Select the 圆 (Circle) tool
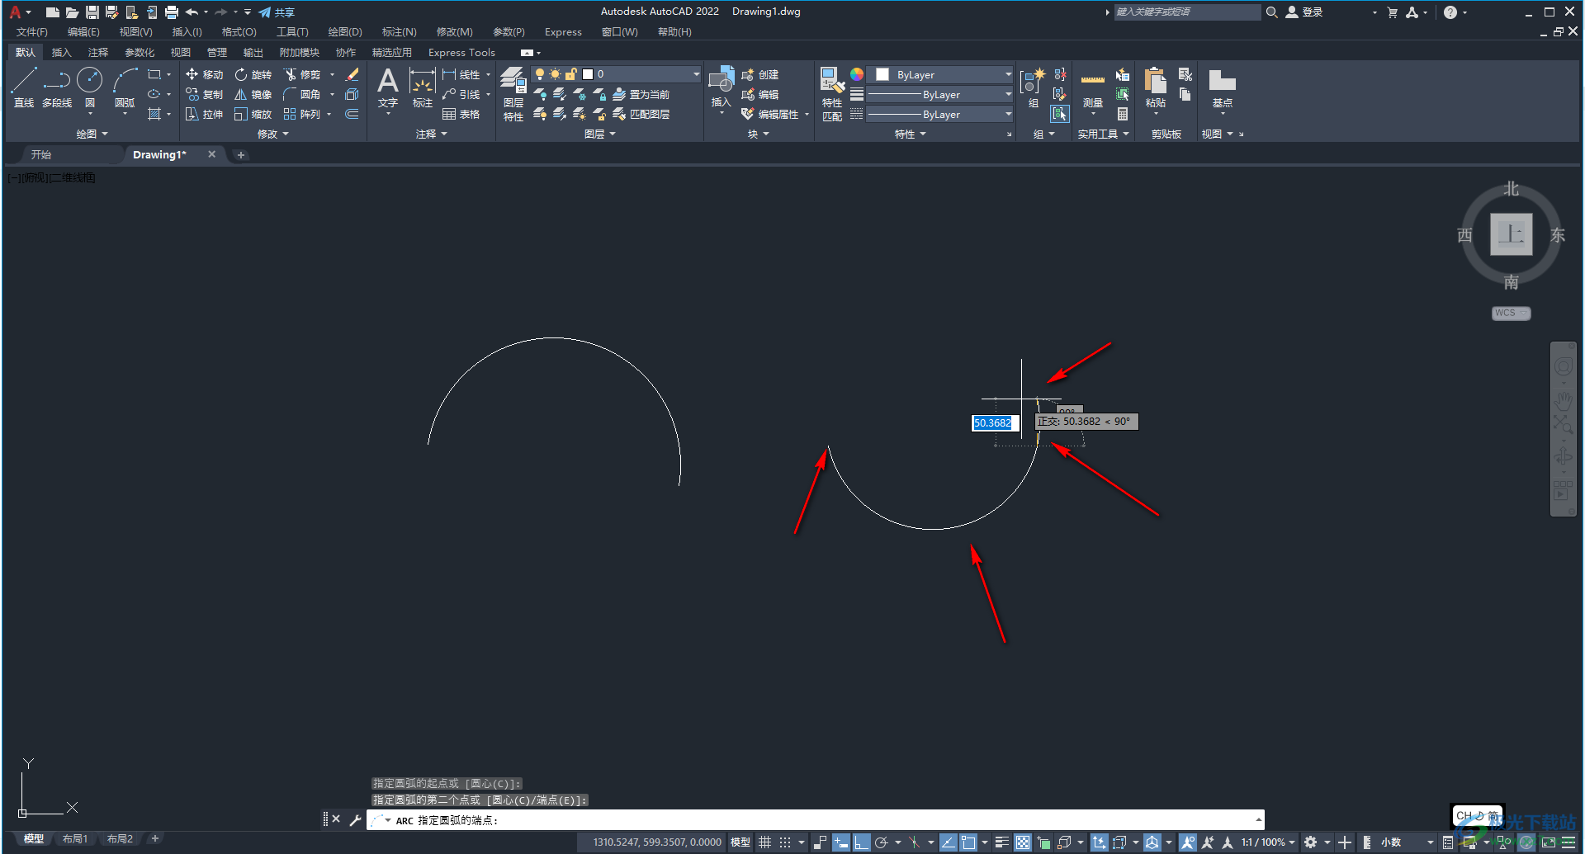 click(90, 87)
